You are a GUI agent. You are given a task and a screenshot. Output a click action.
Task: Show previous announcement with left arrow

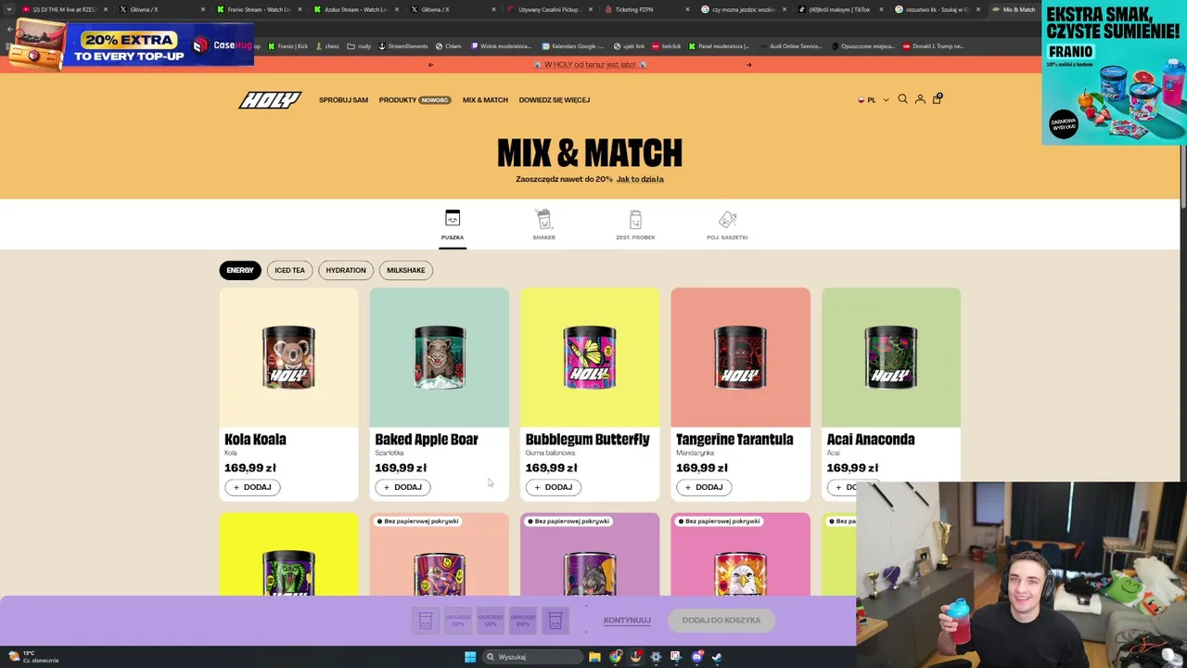[x=430, y=65]
